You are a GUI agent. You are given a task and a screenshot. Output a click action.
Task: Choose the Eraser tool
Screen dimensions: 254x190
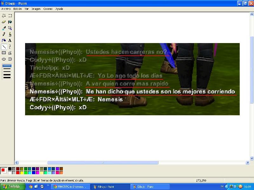pyautogui.click(x=4, y=22)
